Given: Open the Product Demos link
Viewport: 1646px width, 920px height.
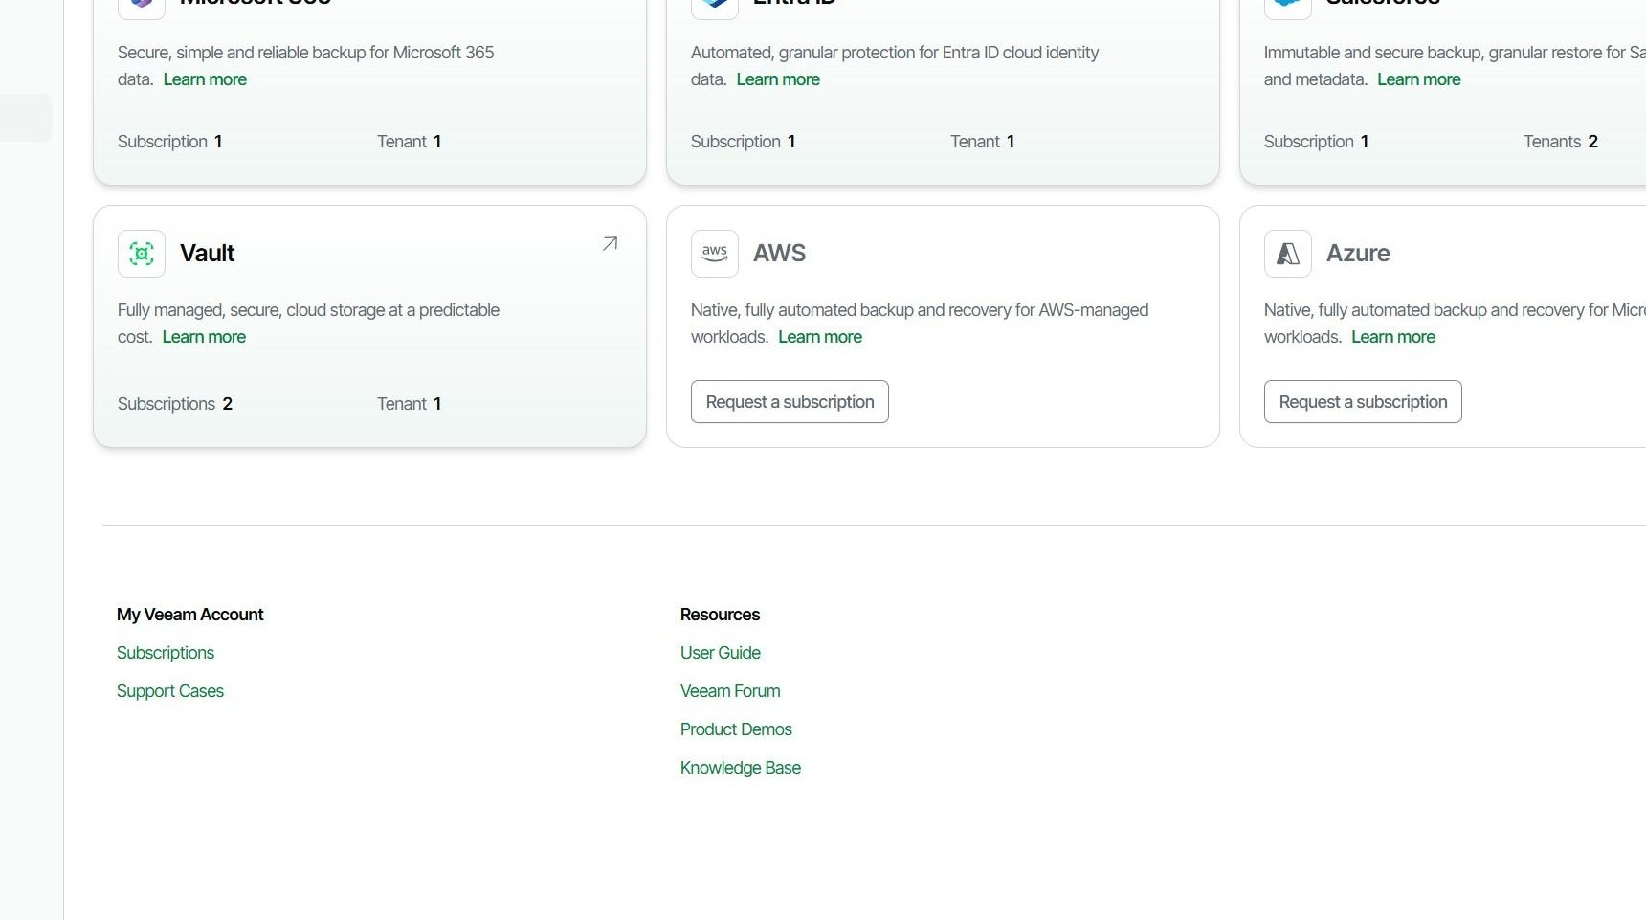Looking at the screenshot, I should pyautogui.click(x=736, y=729).
